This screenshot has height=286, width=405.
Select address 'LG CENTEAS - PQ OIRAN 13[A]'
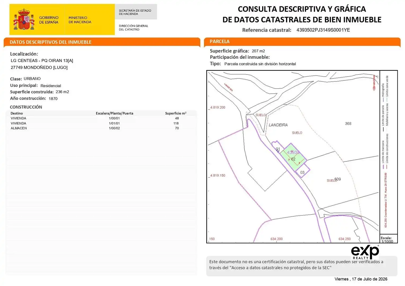pyautogui.click(x=42, y=61)
